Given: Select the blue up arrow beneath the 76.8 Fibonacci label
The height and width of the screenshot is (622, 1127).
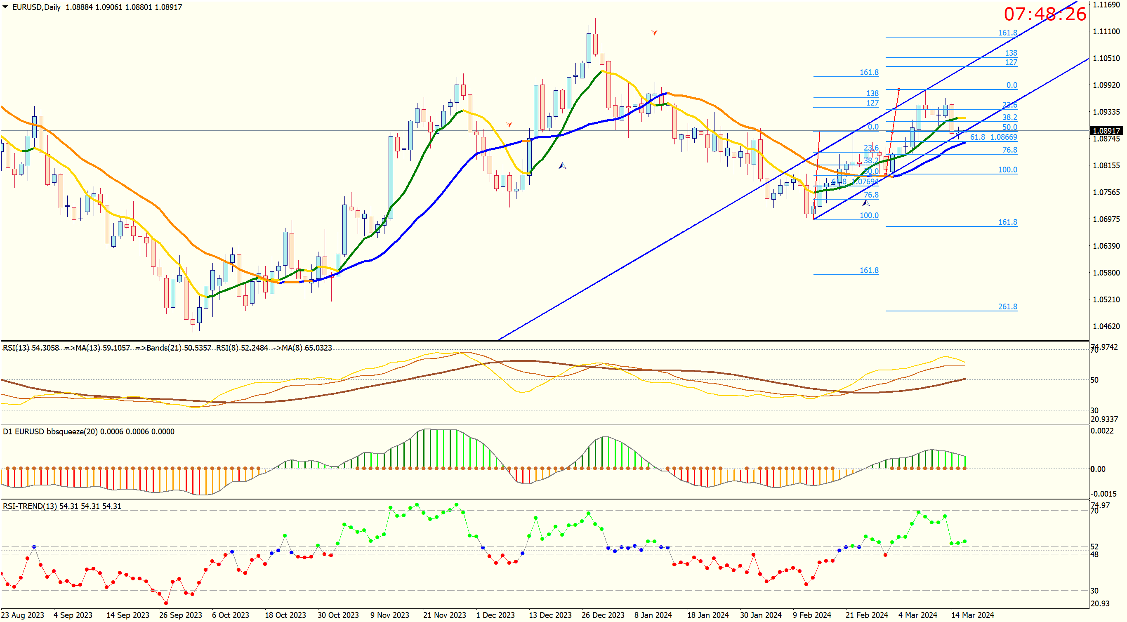Looking at the screenshot, I should (866, 203).
